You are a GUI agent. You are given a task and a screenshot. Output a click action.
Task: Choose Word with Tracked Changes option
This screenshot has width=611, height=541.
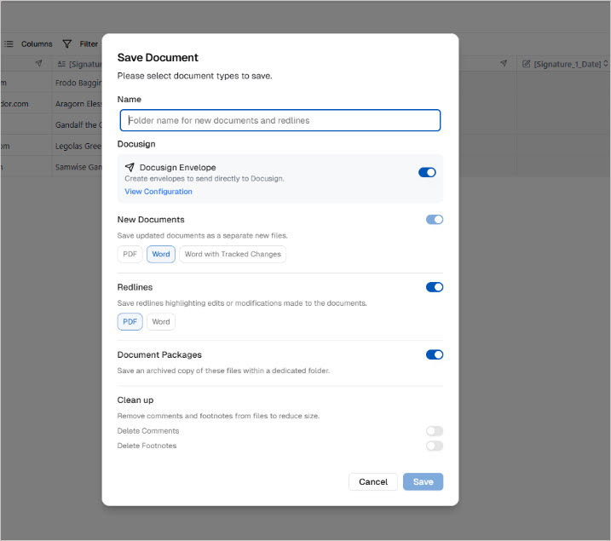[233, 255]
